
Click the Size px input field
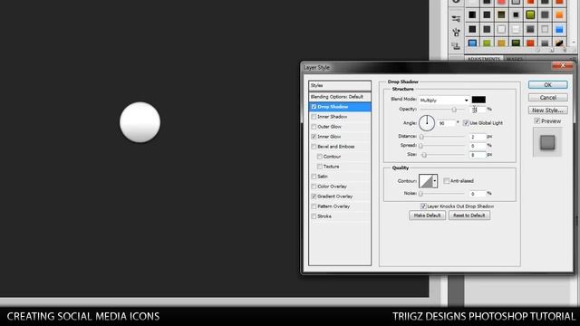(478, 155)
